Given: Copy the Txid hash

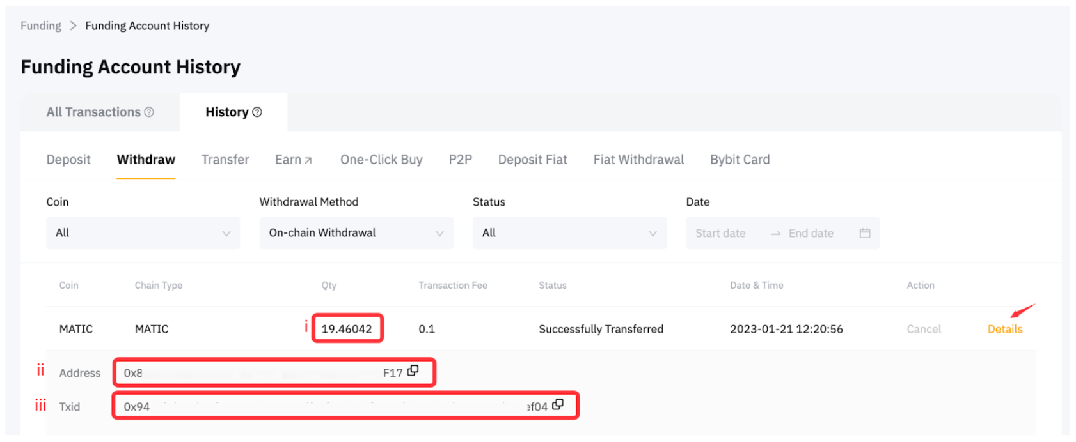Looking at the screenshot, I should 558,405.
